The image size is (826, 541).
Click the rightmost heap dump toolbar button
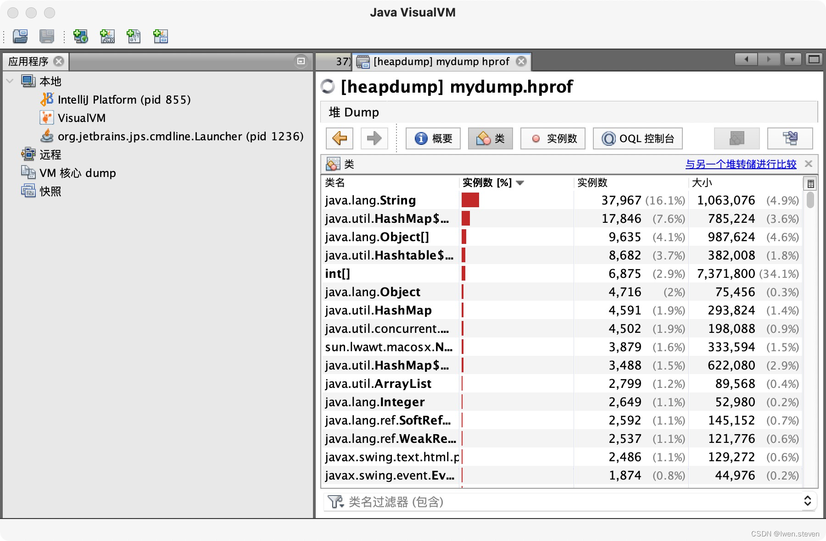pyautogui.click(x=790, y=138)
